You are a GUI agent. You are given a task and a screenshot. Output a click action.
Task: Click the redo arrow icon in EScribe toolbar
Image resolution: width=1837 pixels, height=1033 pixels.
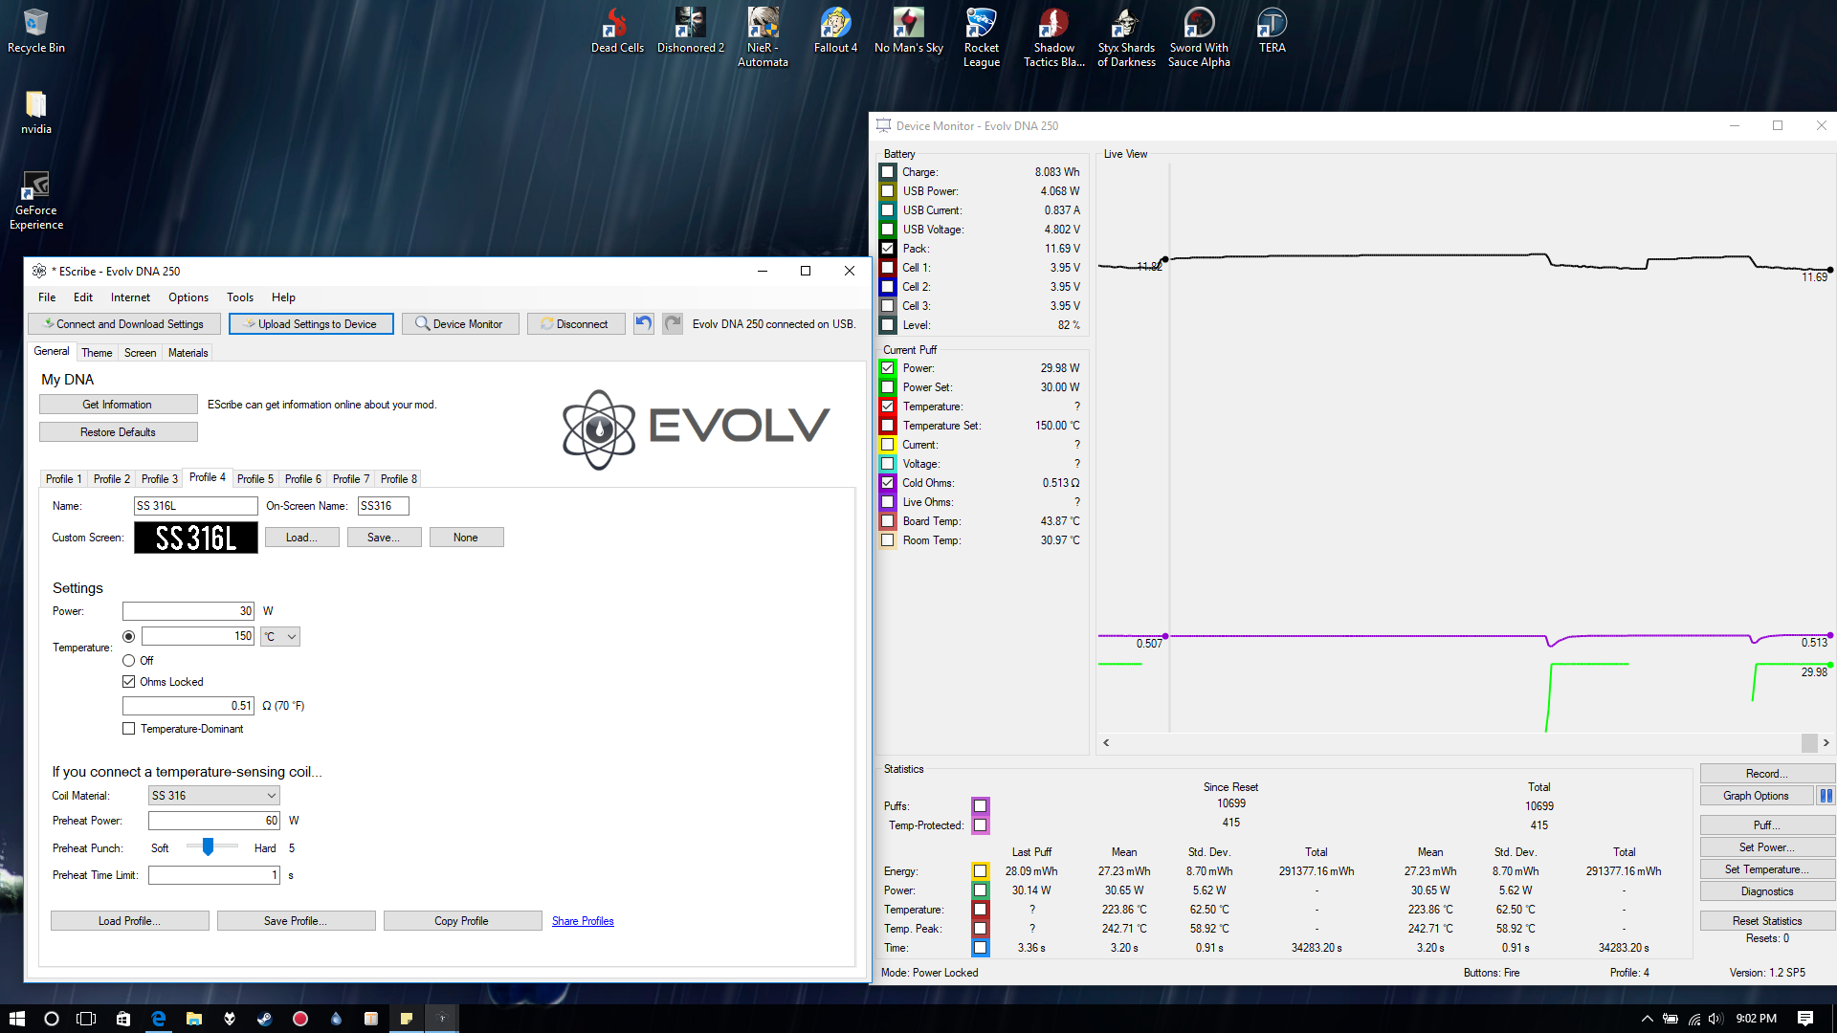click(x=673, y=323)
